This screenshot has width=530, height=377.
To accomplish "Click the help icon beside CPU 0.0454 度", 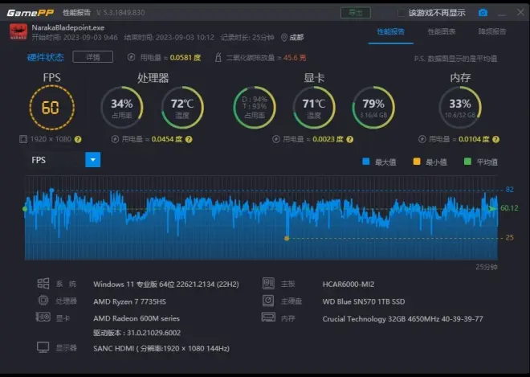I will click(x=189, y=139).
